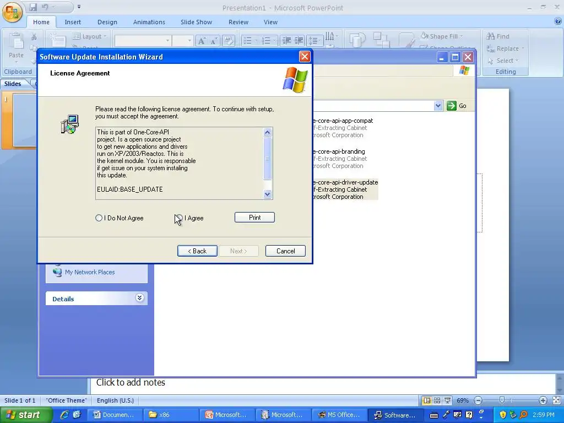564x423 pixels.
Task: Switch to the Insert ribbon tab
Action: [x=73, y=22]
